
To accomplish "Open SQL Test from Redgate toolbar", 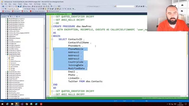I will tap(25, 11).
